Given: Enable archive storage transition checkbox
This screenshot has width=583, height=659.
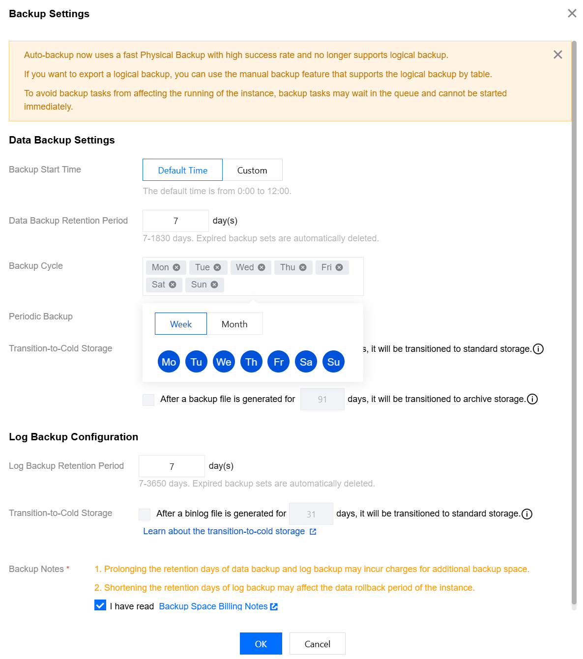Looking at the screenshot, I should tap(148, 400).
